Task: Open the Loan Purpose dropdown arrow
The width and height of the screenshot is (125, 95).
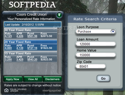Action: [113, 32]
